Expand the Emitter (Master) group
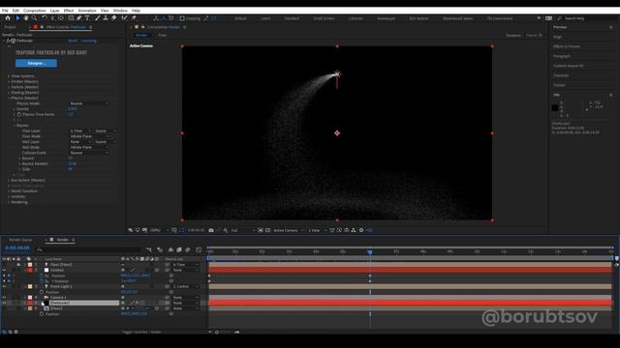This screenshot has height=348, width=620. (9, 81)
